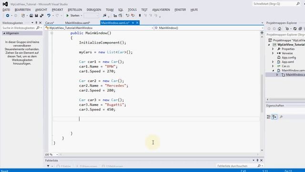305x172 pixels.
Task: Collapse the MainWindow.xaml node in explorer
Action: pyautogui.click(x=273, y=70)
